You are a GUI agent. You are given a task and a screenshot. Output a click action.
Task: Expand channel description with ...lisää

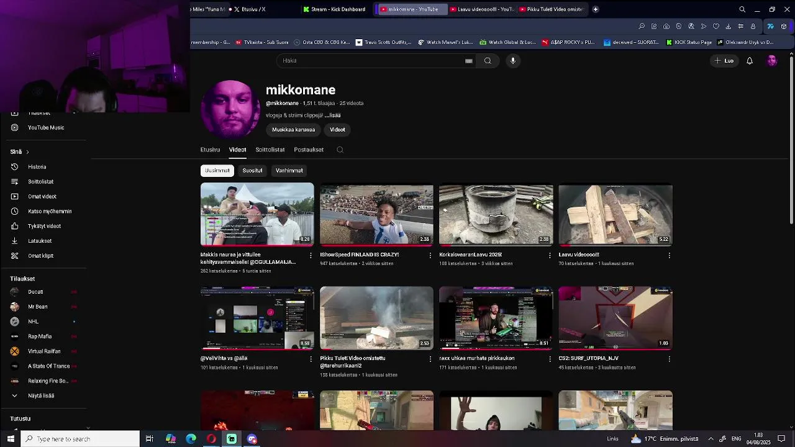click(x=333, y=115)
